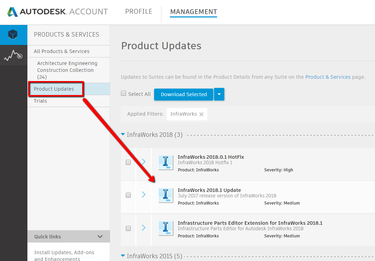Screen dimensions: 375x261
Task: Tick checkbox for Infrastructure Parts Editor Extension
Action: [128, 228]
